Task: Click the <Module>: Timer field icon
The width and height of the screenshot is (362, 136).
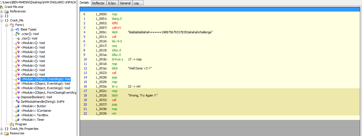Action: (18, 120)
